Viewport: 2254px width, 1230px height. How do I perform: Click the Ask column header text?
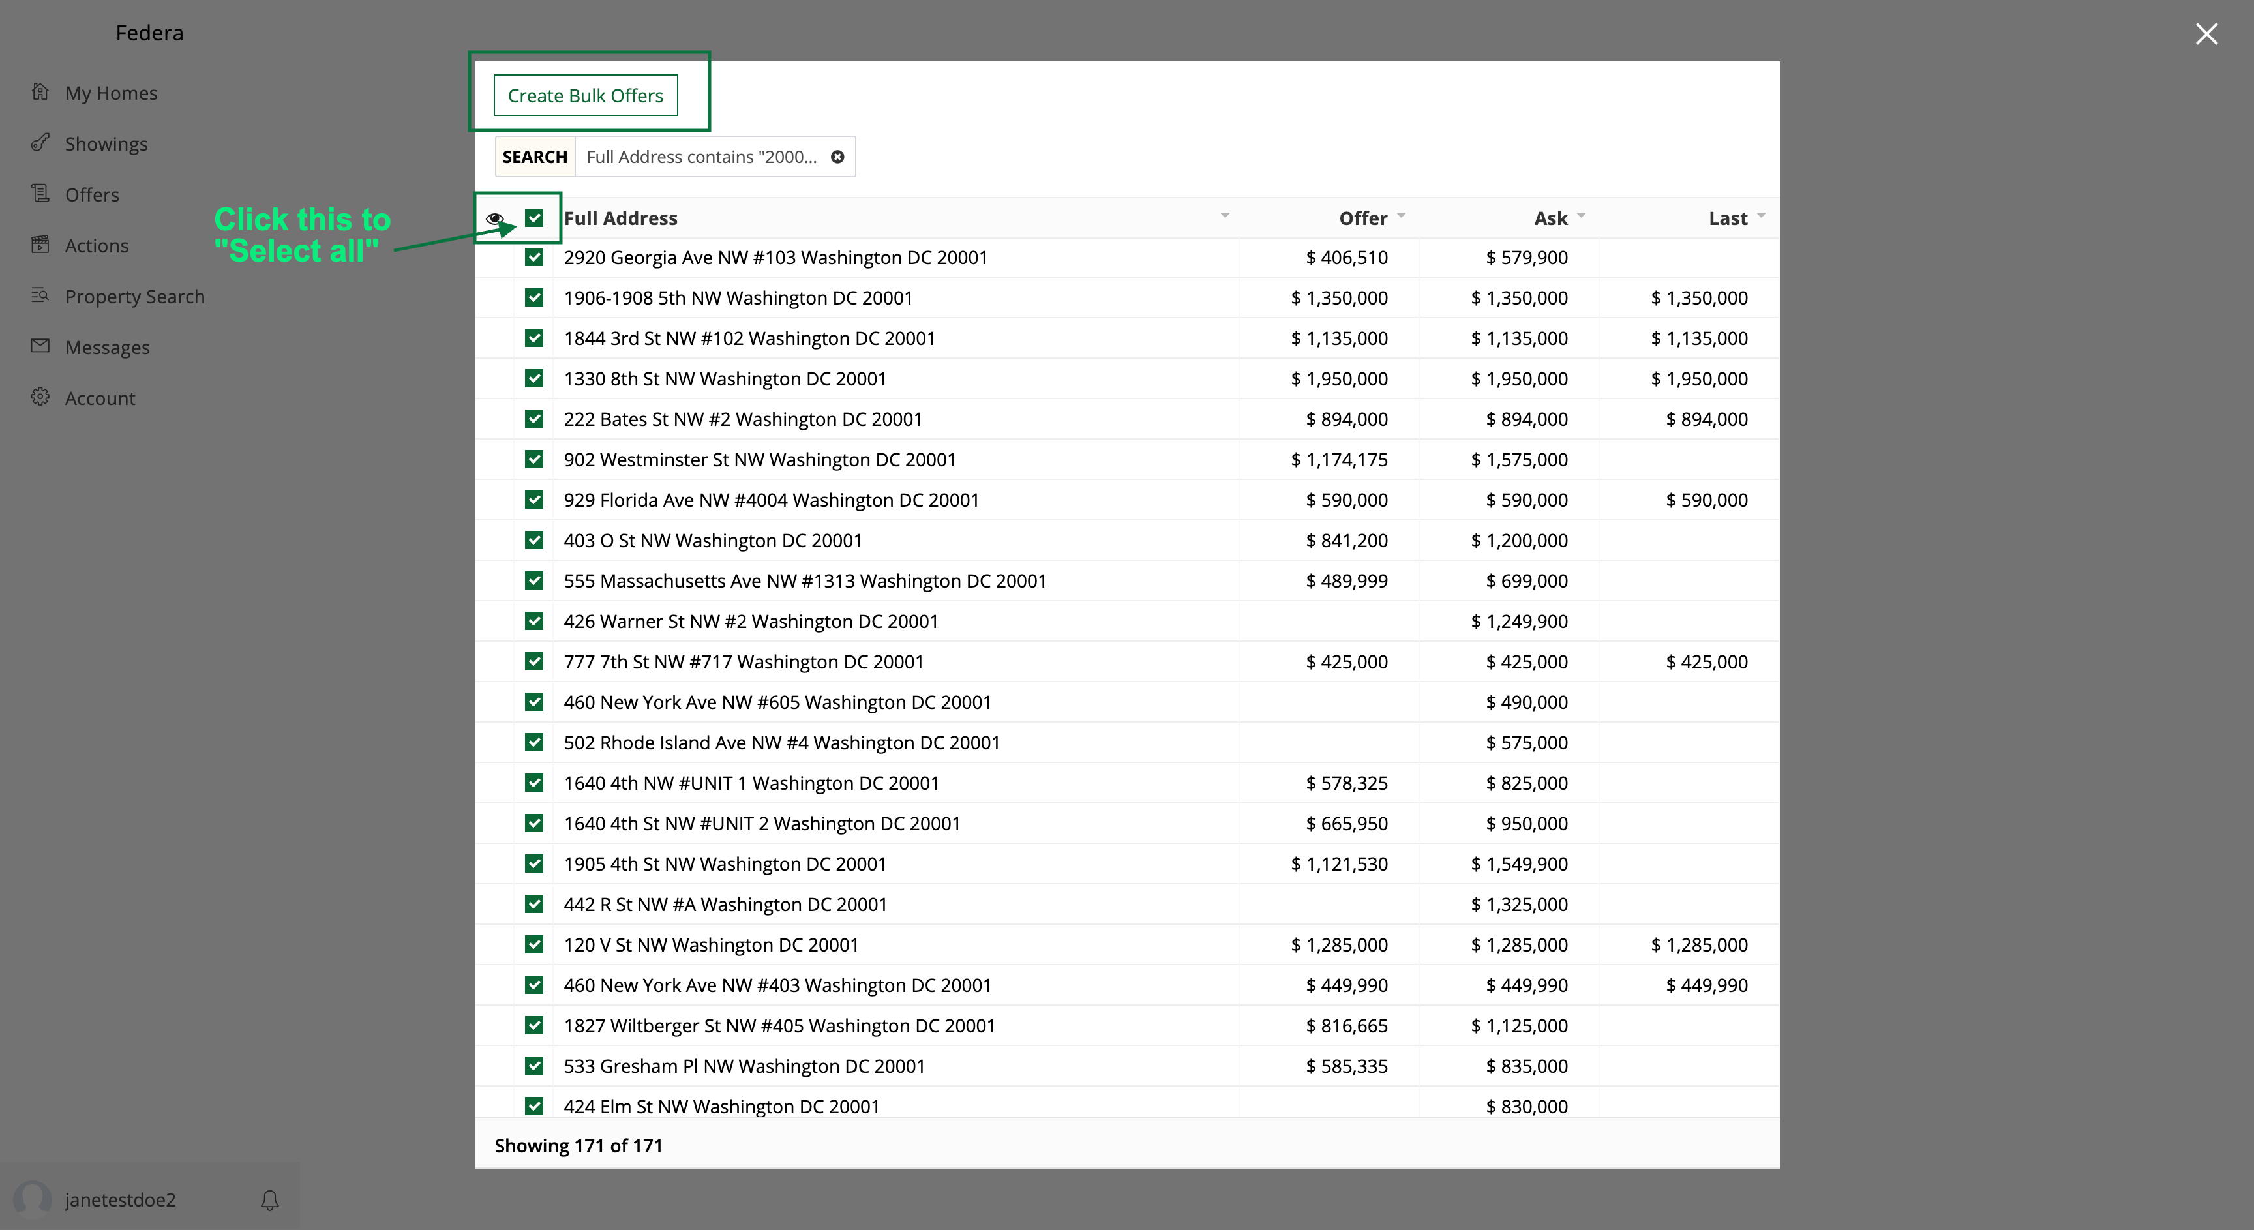tap(1550, 218)
